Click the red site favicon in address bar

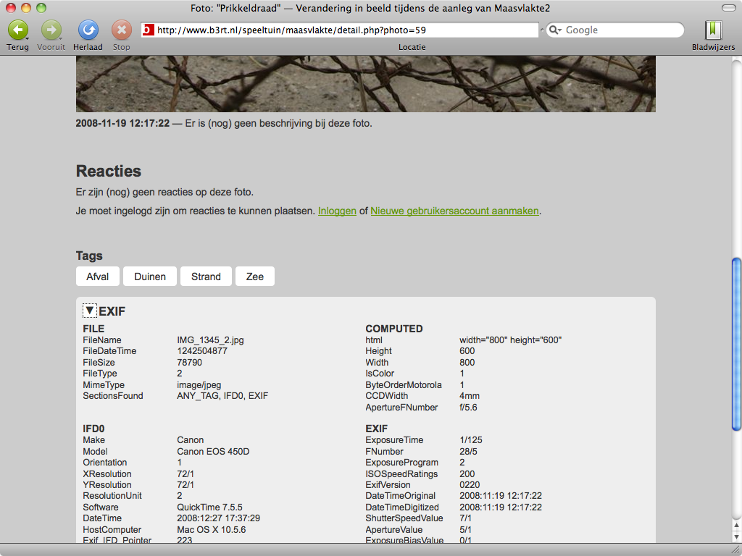tap(148, 30)
